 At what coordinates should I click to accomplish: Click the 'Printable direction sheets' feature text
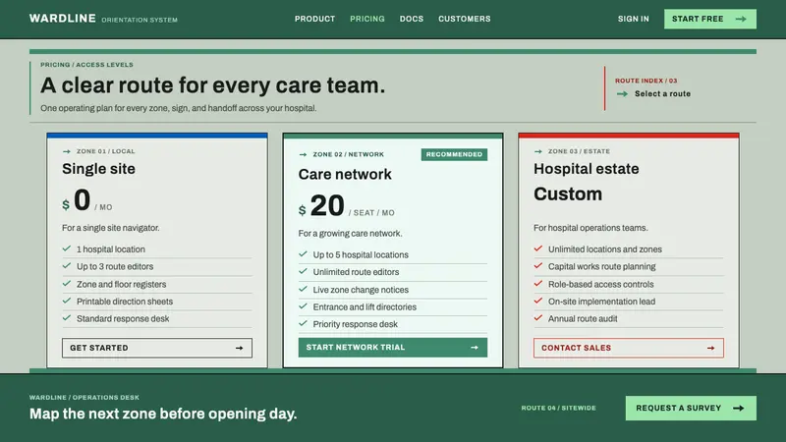point(125,302)
